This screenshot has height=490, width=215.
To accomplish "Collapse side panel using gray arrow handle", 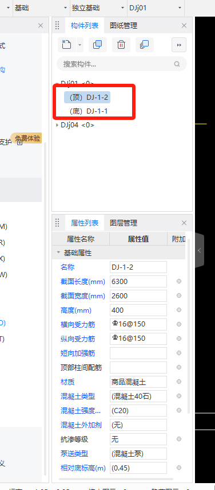I will pos(200,250).
